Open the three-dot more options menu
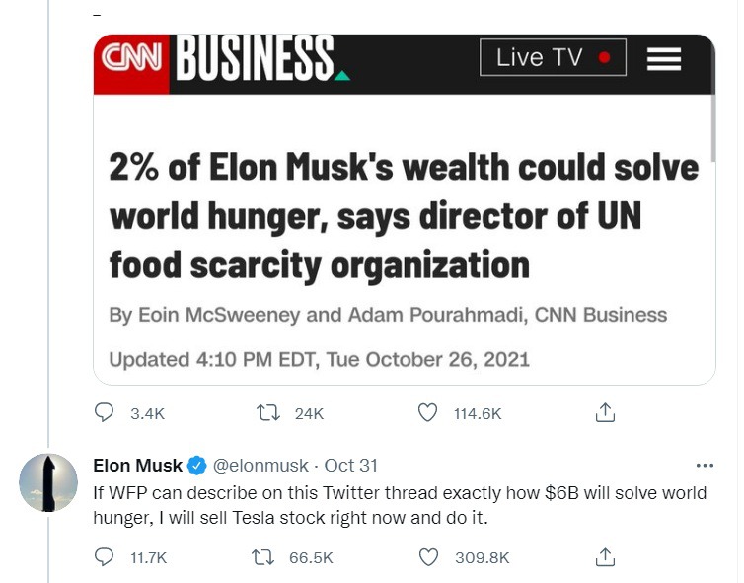The width and height of the screenshot is (744, 583). [705, 466]
